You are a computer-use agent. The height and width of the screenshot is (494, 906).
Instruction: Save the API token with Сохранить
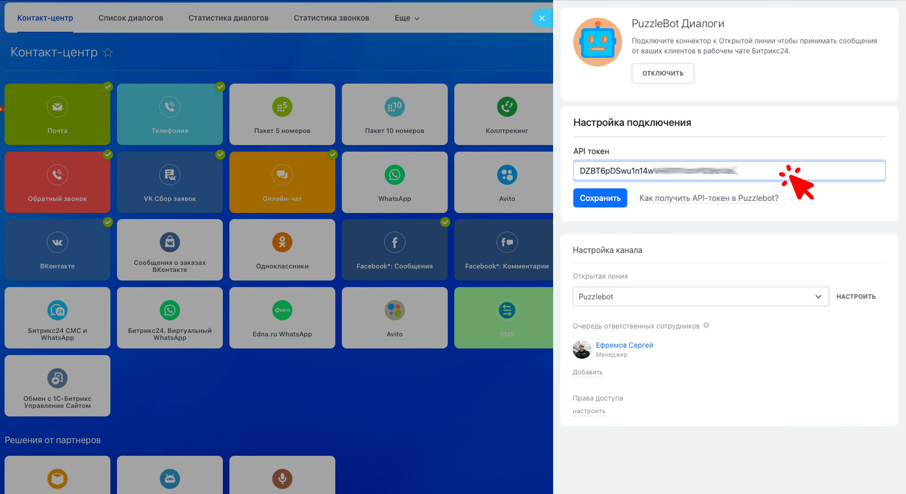(600, 198)
